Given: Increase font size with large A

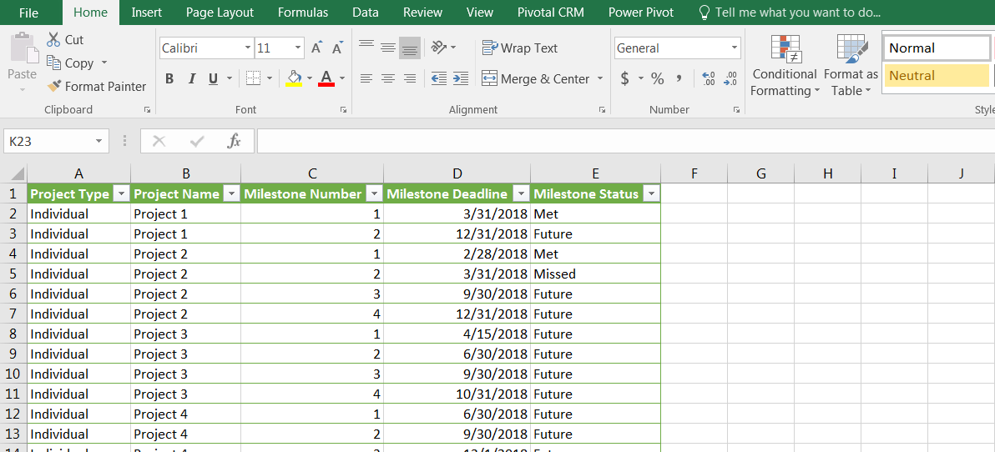Looking at the screenshot, I should [x=316, y=48].
